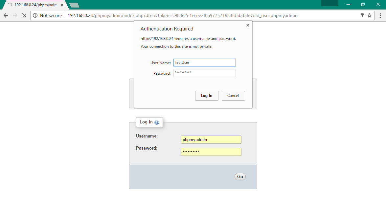Screen dimensions: 386x203
Task: Click the page security info icon
Action: click(x=35, y=15)
